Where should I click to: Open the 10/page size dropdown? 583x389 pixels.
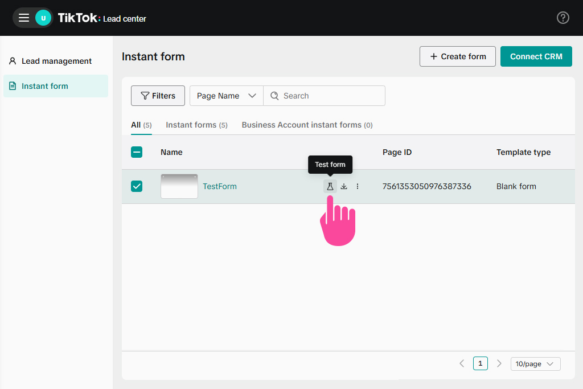(535, 364)
